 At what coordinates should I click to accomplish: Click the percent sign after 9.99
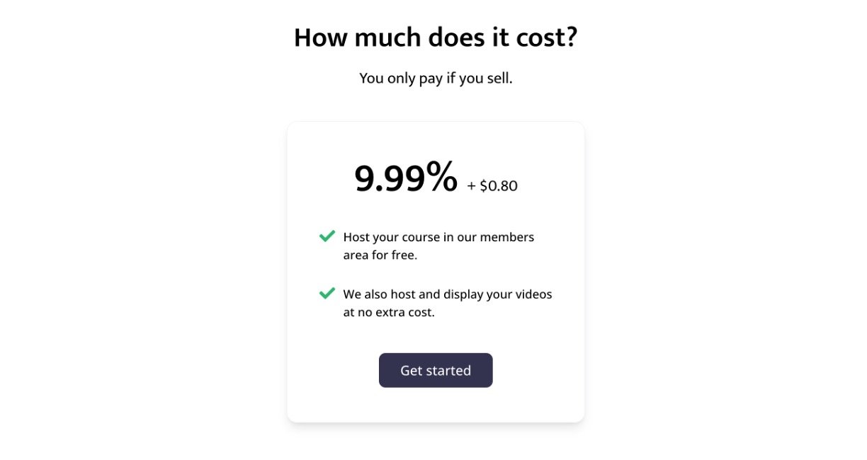coord(441,178)
